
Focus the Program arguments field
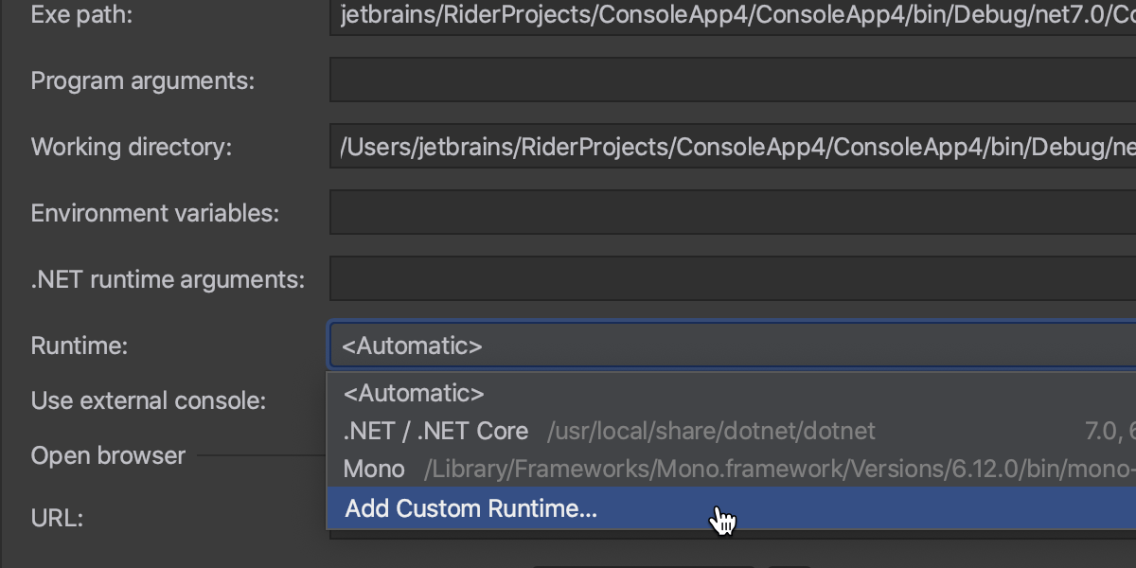pos(731,80)
